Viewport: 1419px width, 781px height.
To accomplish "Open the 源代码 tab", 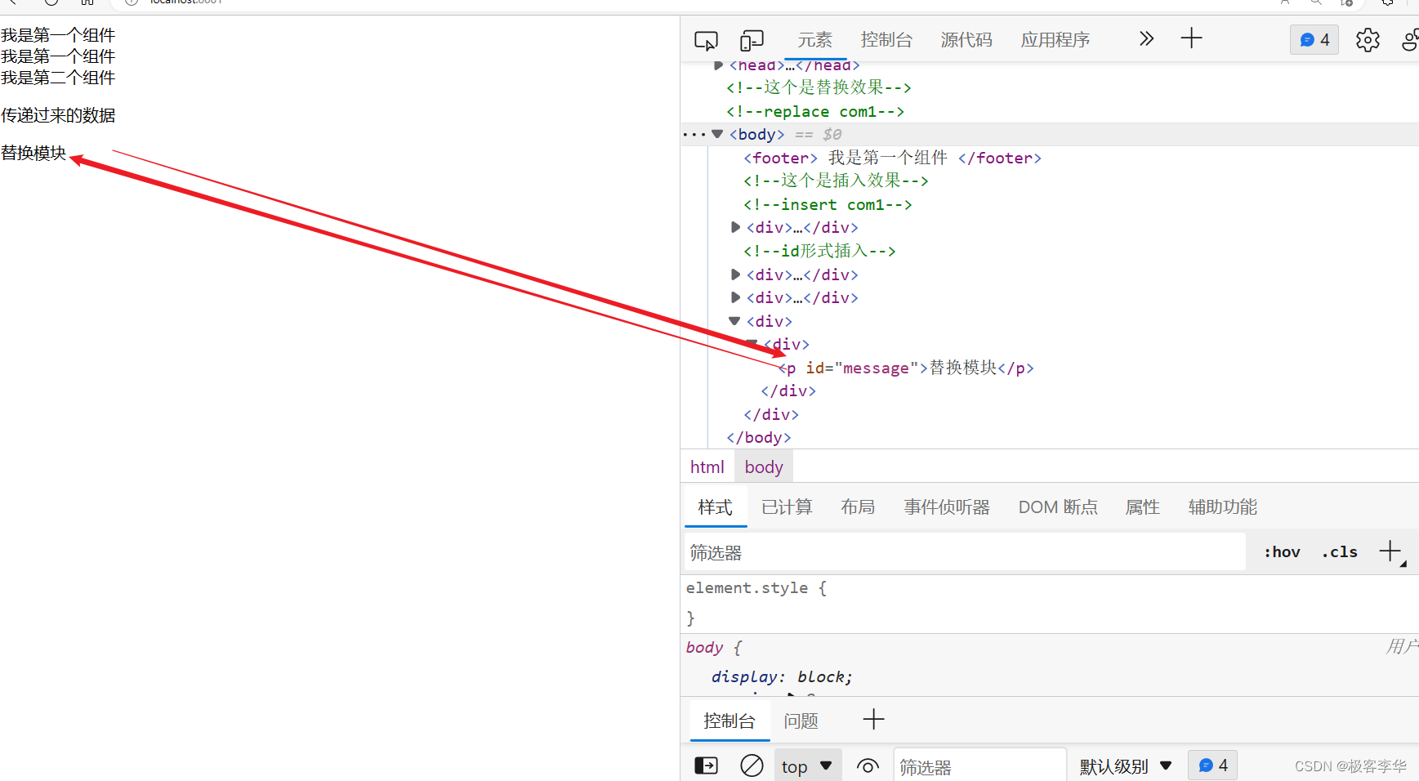I will pyautogui.click(x=966, y=39).
